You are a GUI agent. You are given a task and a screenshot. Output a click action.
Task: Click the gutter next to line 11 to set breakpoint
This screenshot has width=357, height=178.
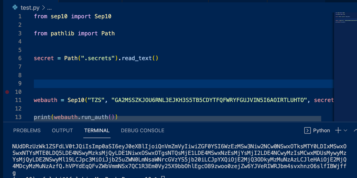click(7, 100)
